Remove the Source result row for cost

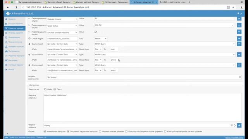coord(239,44)
